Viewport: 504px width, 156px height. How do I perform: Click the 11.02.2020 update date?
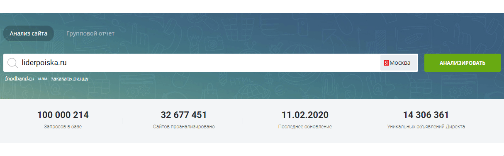[x=305, y=115]
